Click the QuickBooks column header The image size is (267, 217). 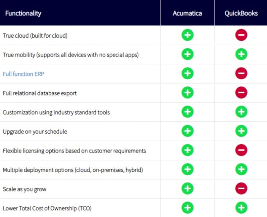pyautogui.click(x=241, y=13)
